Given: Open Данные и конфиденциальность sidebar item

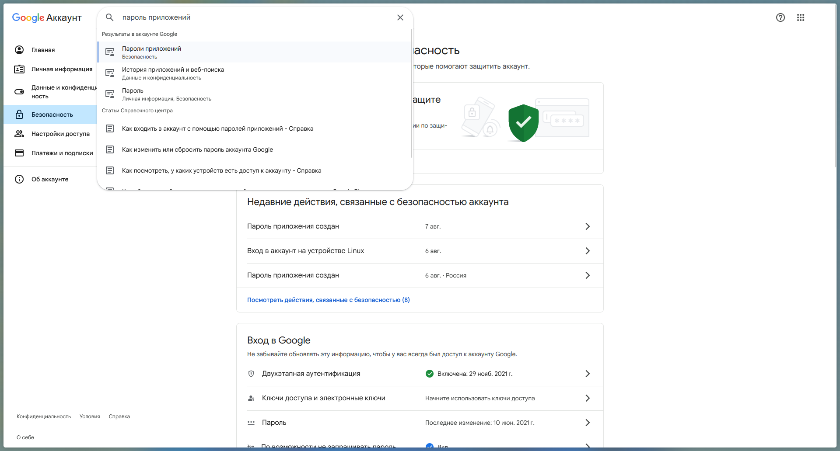Looking at the screenshot, I should tap(50, 92).
